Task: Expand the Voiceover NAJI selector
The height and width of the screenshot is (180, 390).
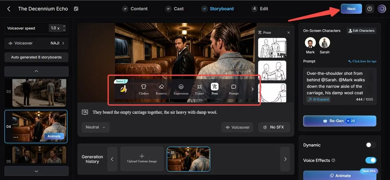Action: click(36, 43)
